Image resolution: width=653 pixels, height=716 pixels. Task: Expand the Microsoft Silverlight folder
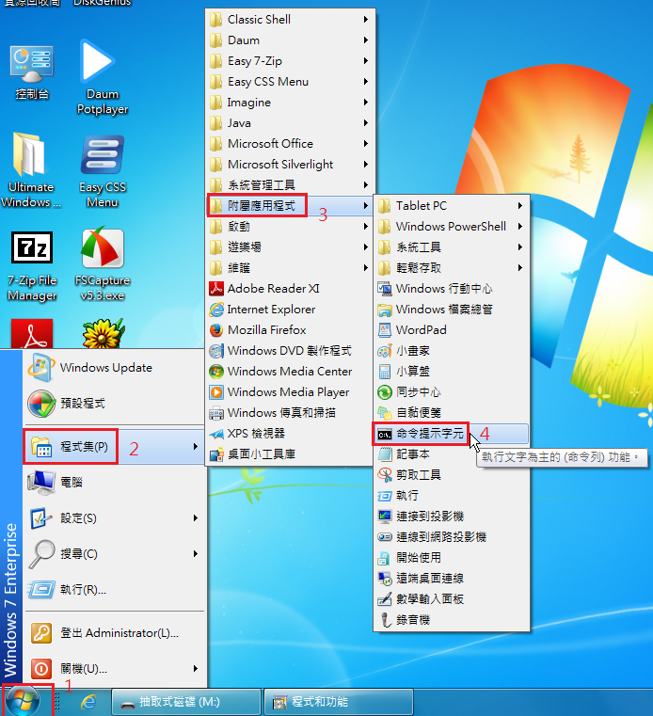[x=290, y=165]
